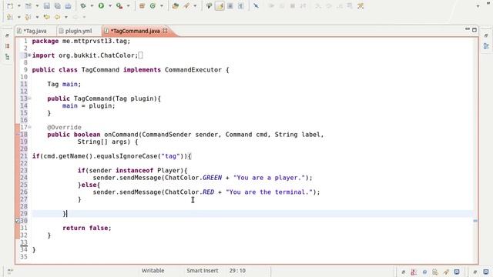Viewport: 493px width, 277px height.
Task: Toggle Show Whitespace Characters icon
Action: pyautogui.click(x=241, y=5)
